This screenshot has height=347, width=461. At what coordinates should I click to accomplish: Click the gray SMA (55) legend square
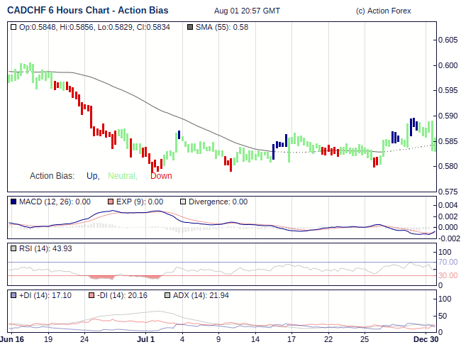coord(190,27)
